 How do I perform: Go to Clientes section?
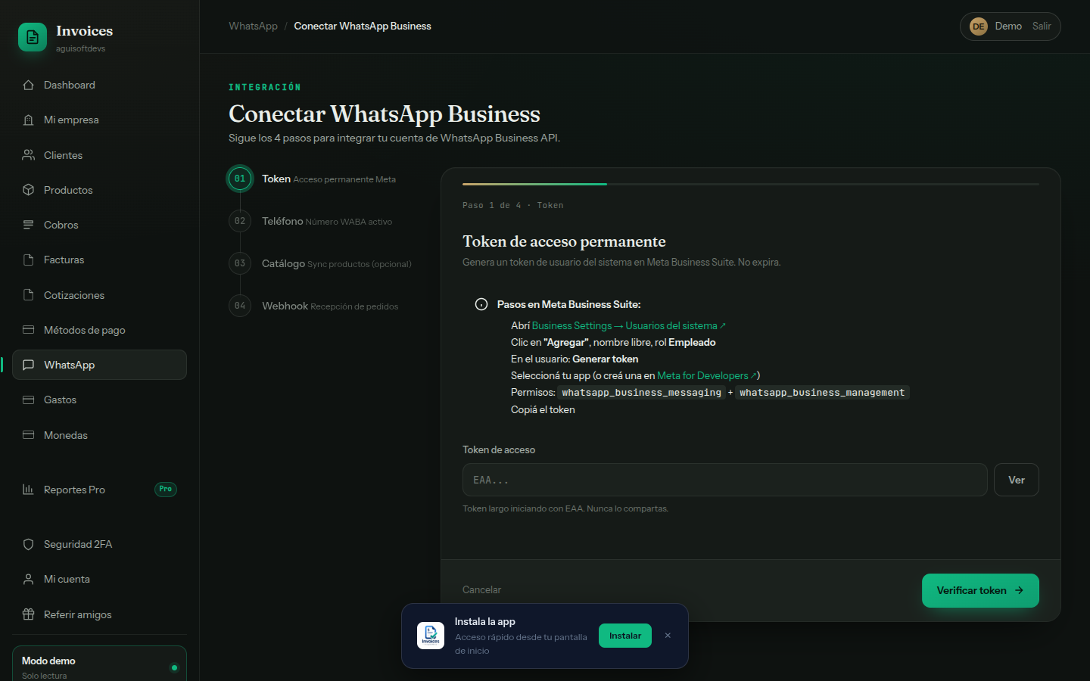(99, 155)
